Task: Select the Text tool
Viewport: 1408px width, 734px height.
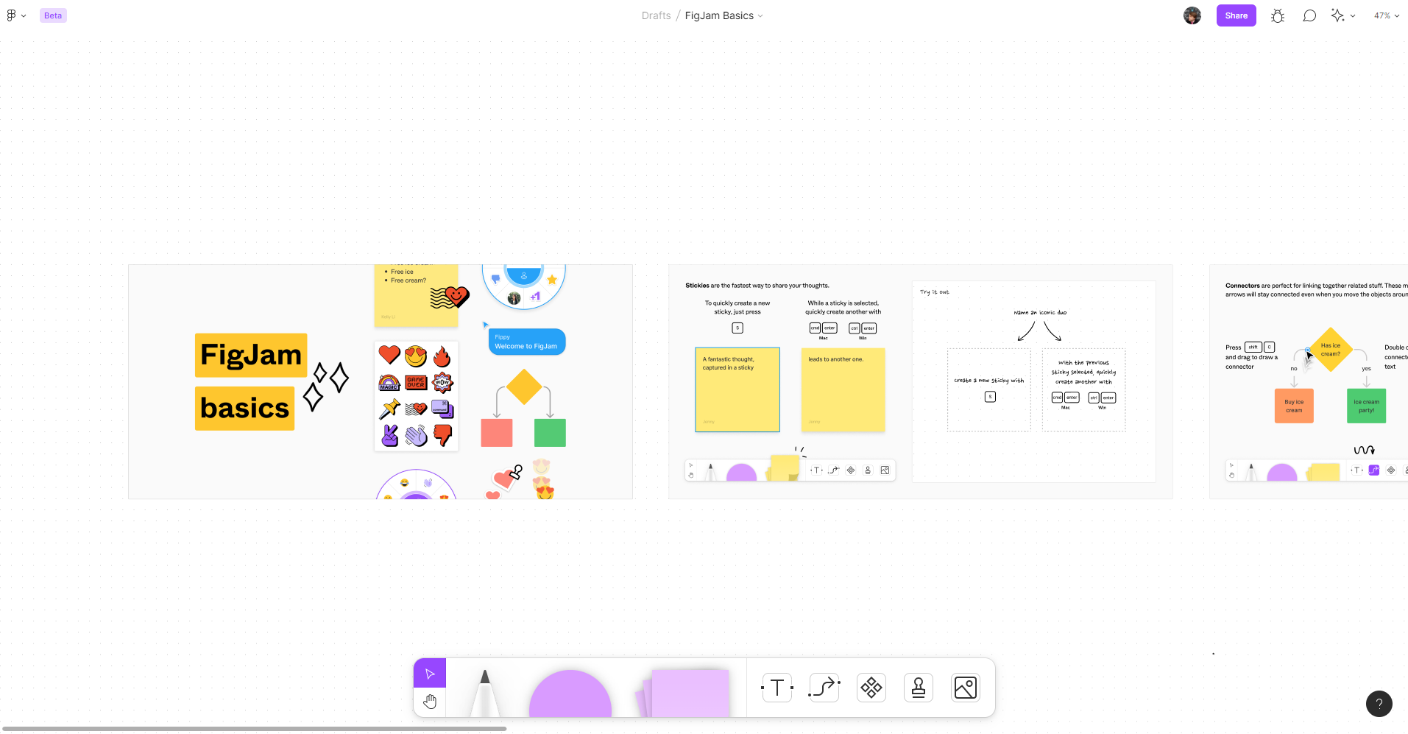Action: [x=777, y=688]
